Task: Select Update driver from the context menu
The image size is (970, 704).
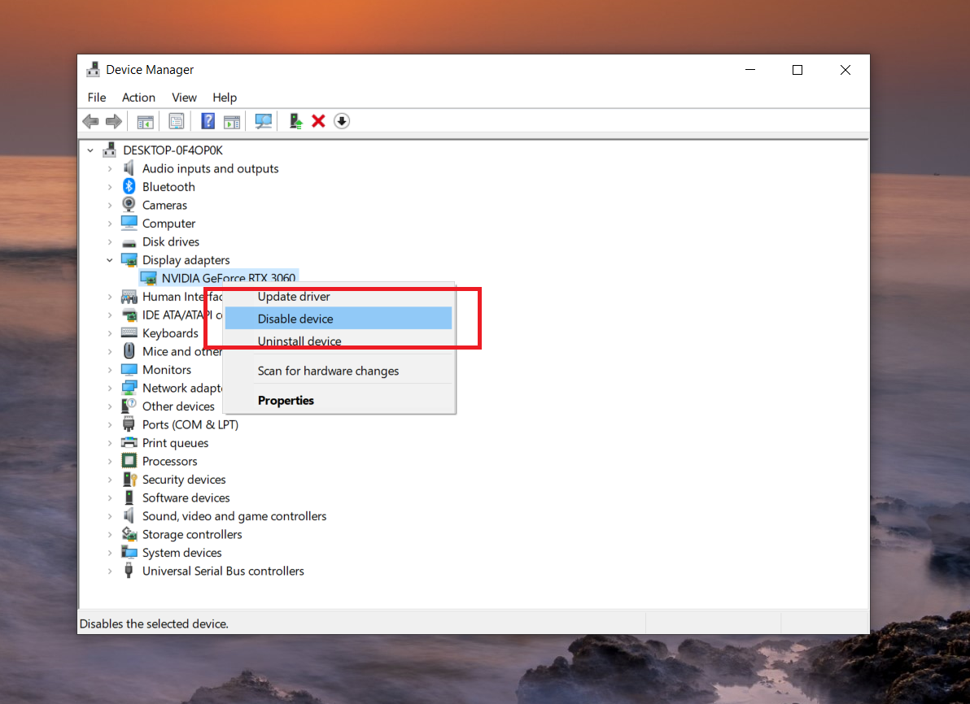Action: click(x=294, y=297)
